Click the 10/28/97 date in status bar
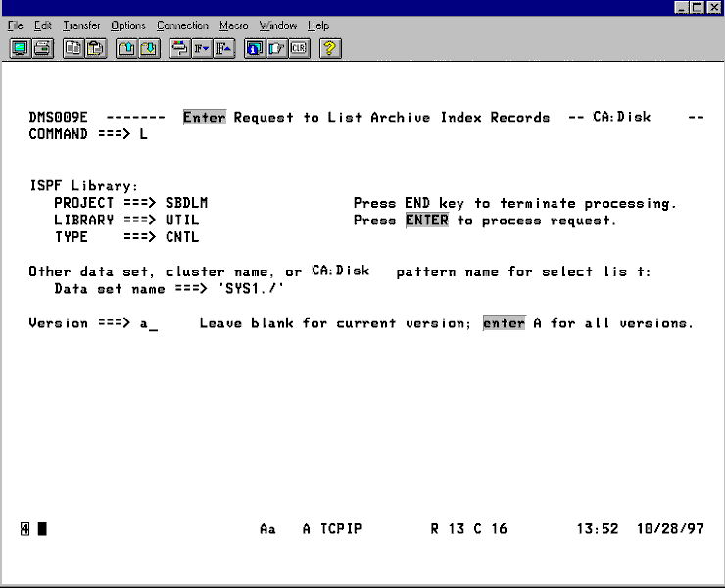725x588 pixels. click(670, 529)
